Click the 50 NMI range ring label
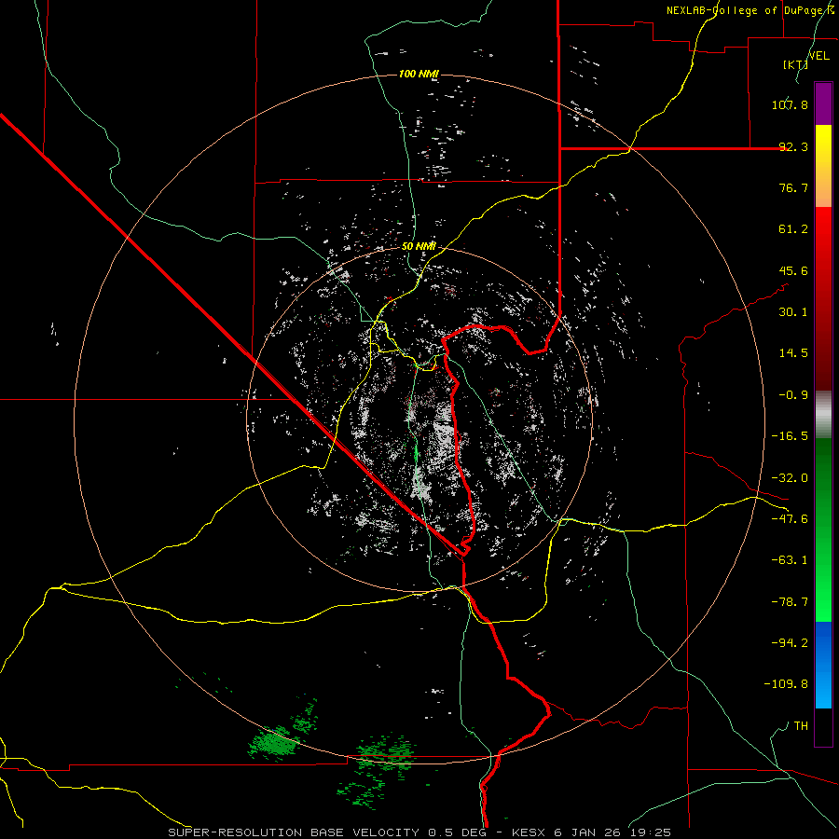The image size is (839, 839). 419,247
